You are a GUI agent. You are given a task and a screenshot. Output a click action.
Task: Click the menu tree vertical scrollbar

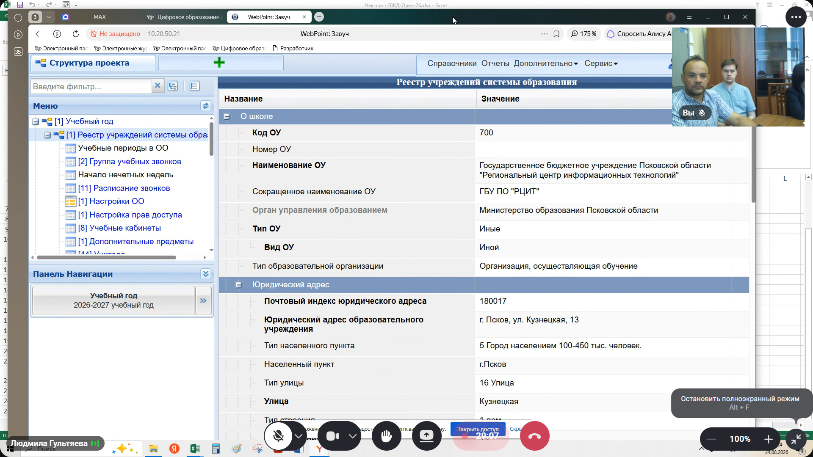click(211, 139)
